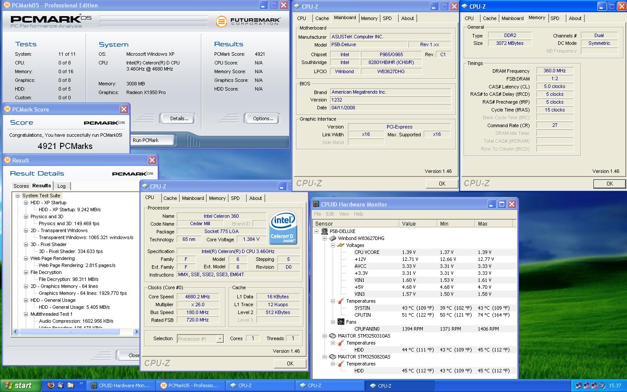
Task: Collapse the Fans node
Action: (x=333, y=322)
